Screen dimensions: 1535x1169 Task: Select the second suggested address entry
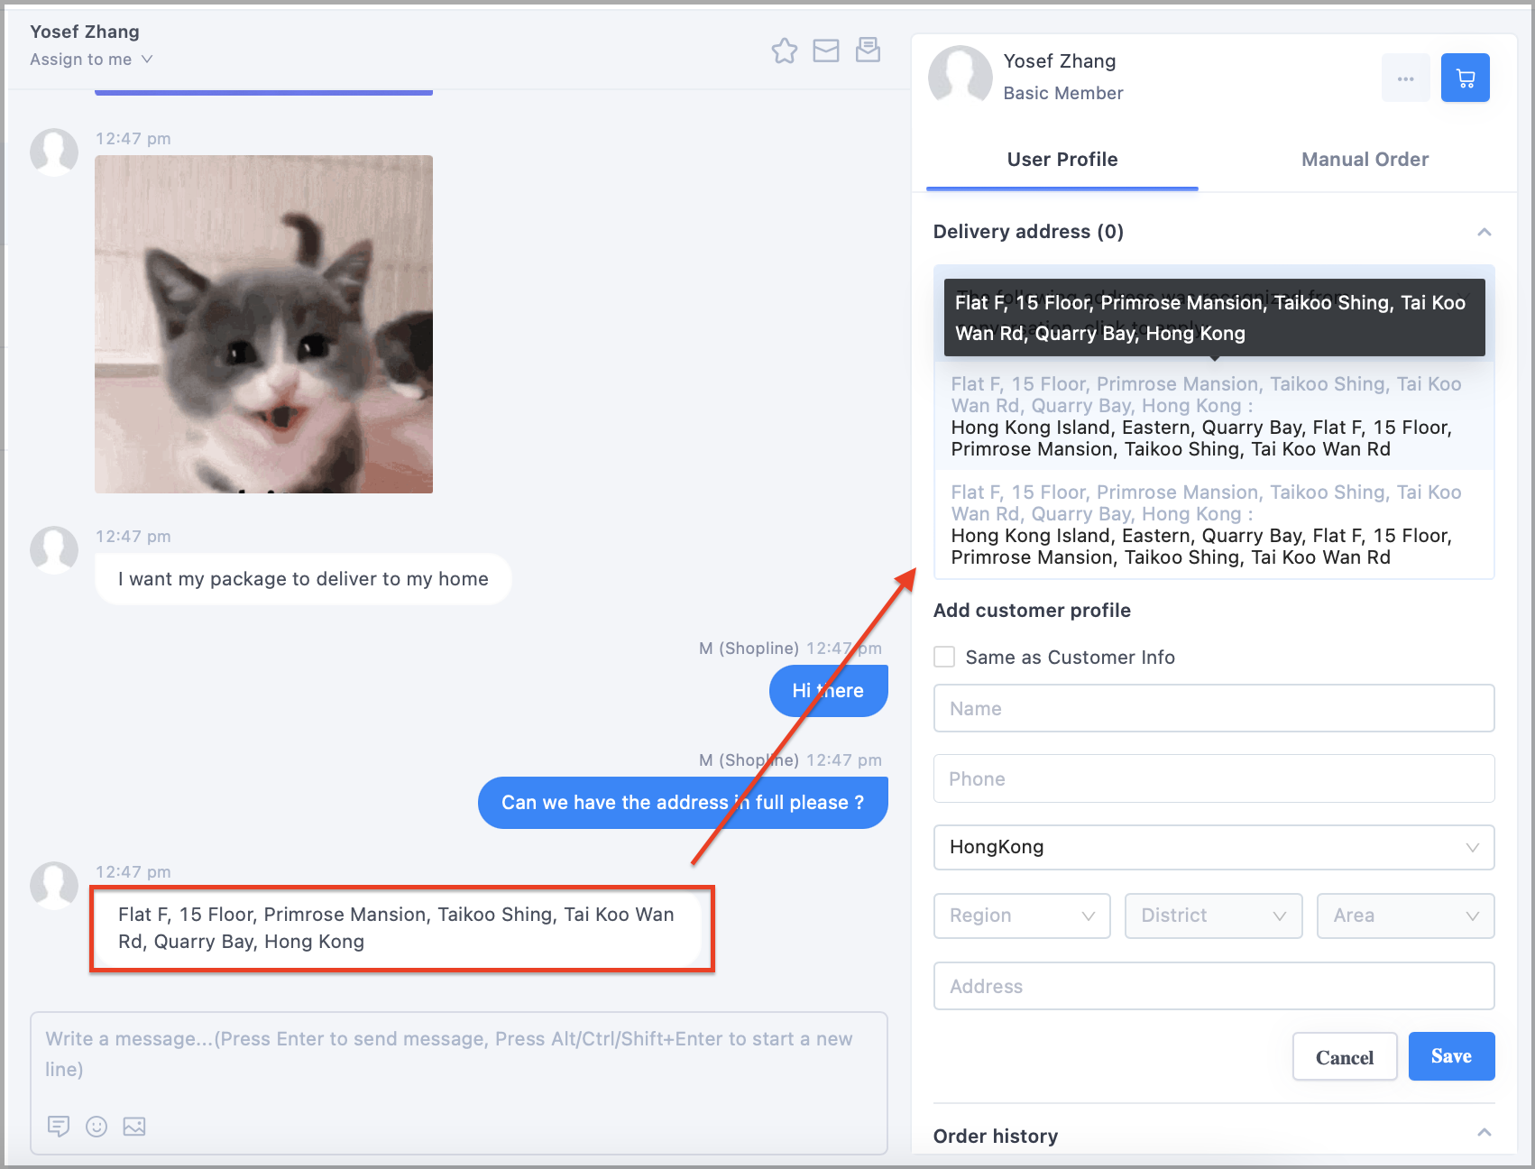coord(1214,524)
